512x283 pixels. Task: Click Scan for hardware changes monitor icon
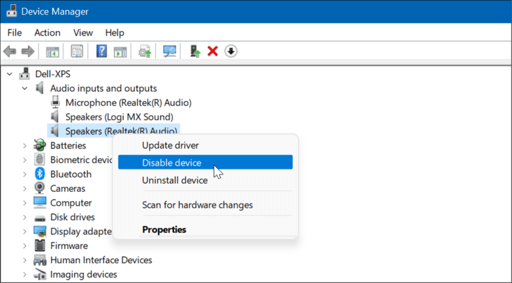[169, 51]
